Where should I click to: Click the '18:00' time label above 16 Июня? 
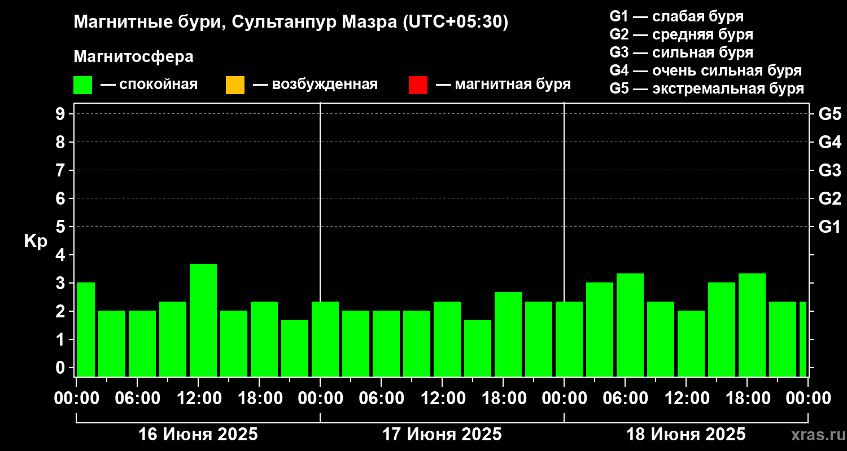(259, 399)
